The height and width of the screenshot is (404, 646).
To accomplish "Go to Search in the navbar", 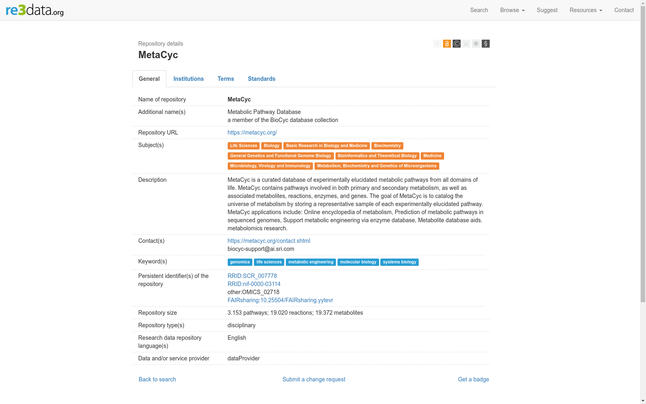I will [479, 10].
